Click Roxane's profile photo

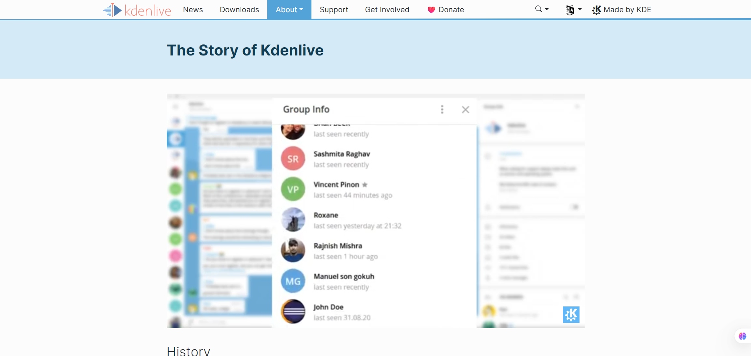click(293, 220)
